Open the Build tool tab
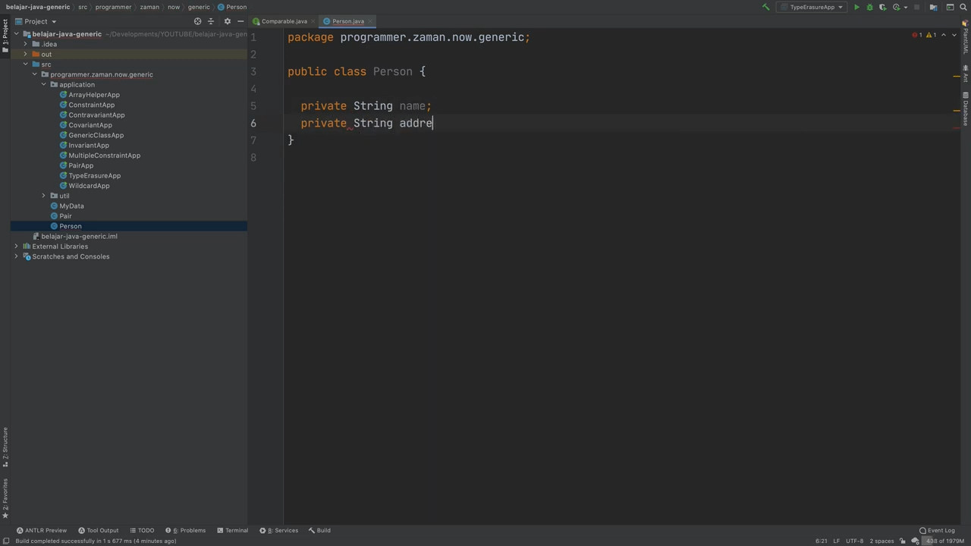Image resolution: width=971 pixels, height=546 pixels. pos(319,530)
